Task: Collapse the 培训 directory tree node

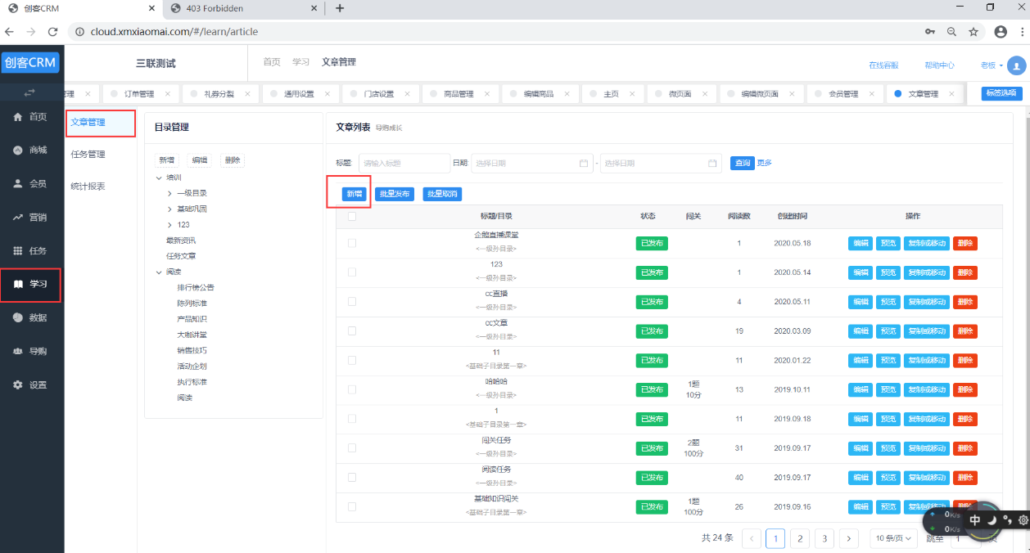Action: pos(159,178)
